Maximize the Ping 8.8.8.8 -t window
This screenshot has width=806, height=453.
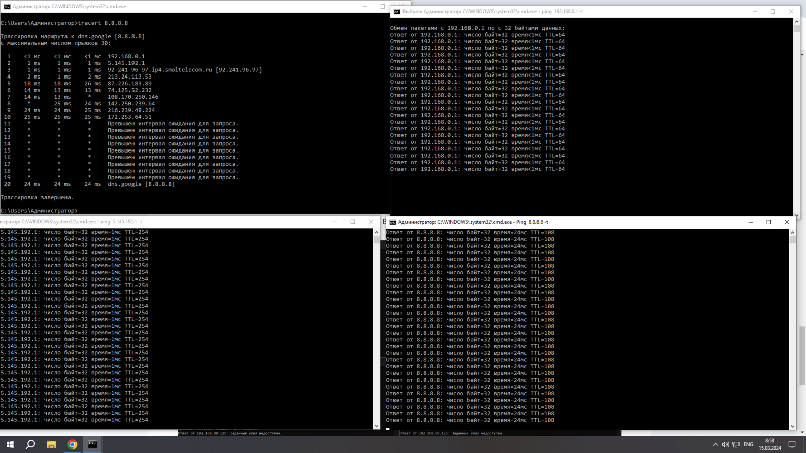point(769,222)
